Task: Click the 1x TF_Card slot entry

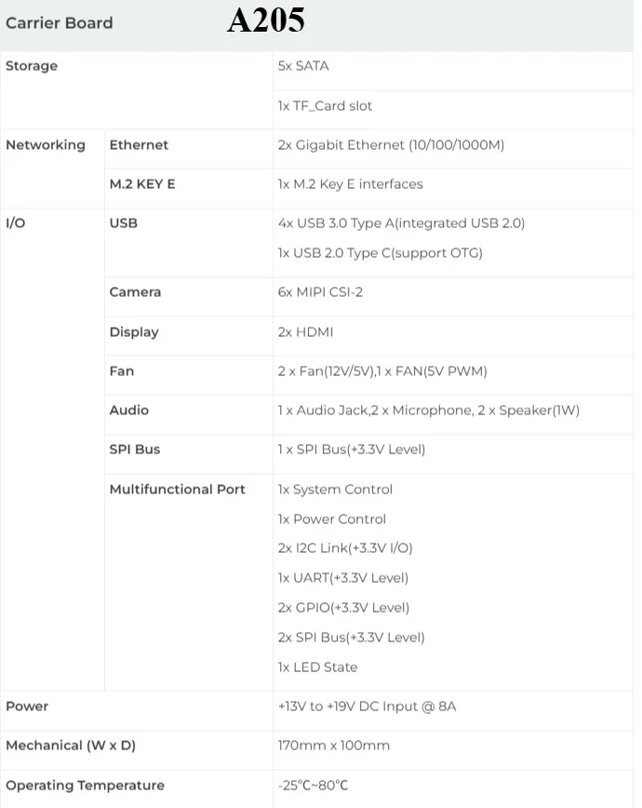Action: pyautogui.click(x=325, y=106)
